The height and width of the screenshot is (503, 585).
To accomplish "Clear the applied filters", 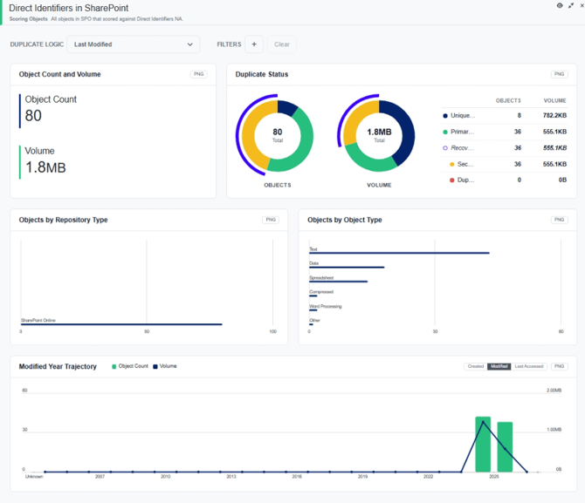I will (282, 44).
